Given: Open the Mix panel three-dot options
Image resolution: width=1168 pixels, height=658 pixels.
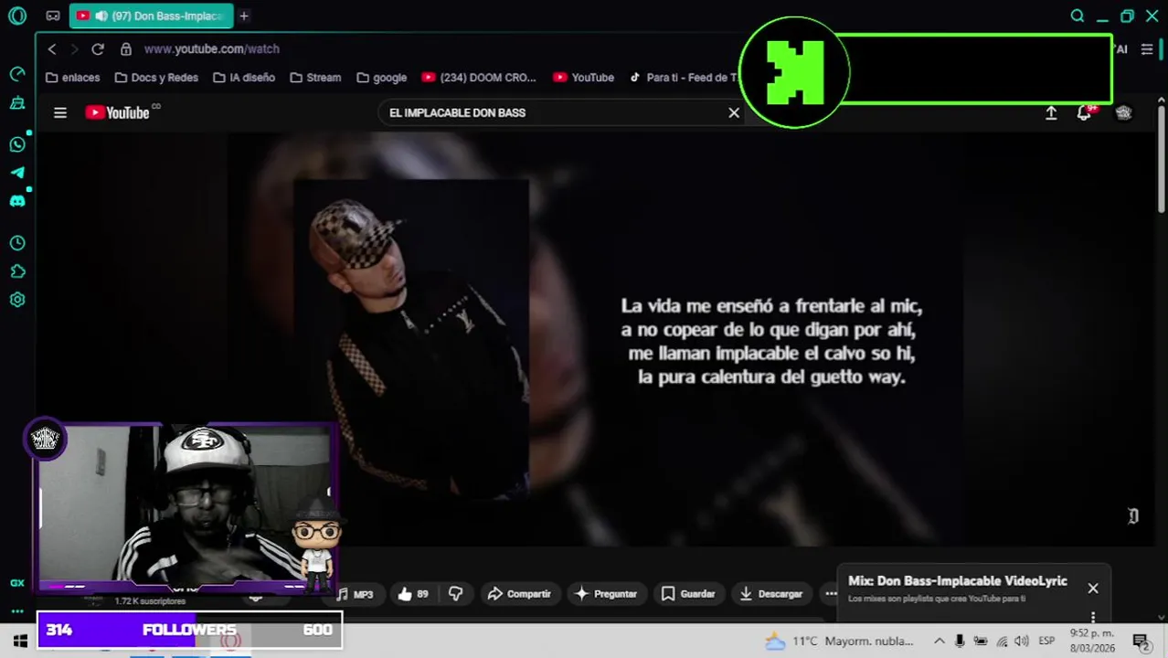Looking at the screenshot, I should pyautogui.click(x=1093, y=617).
